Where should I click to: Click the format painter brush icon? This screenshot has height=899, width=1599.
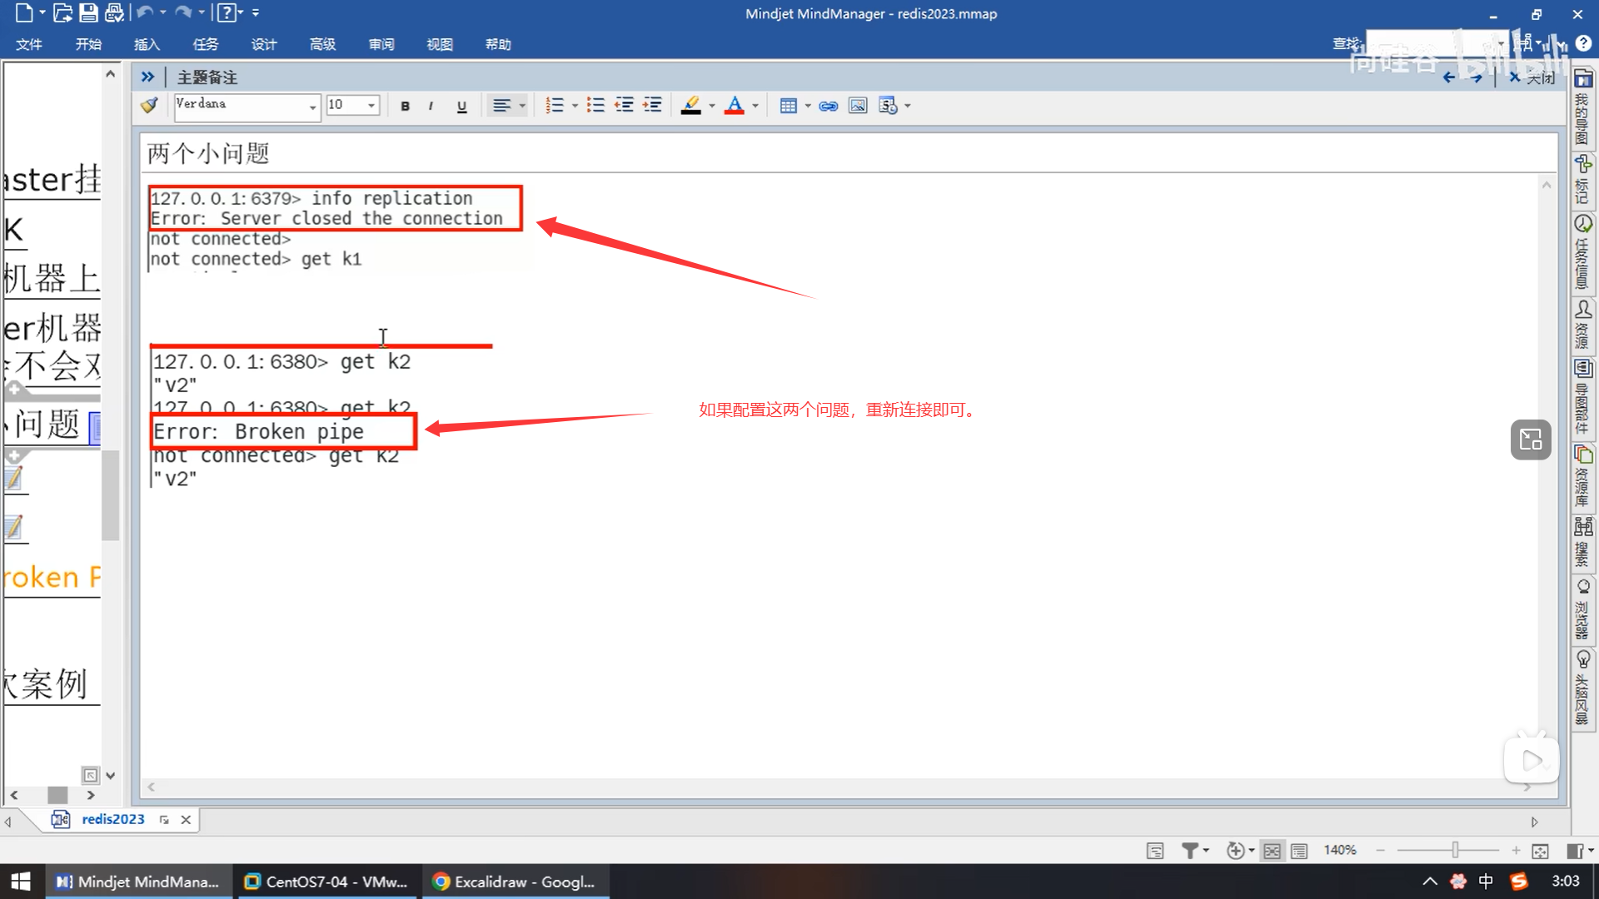(x=149, y=105)
